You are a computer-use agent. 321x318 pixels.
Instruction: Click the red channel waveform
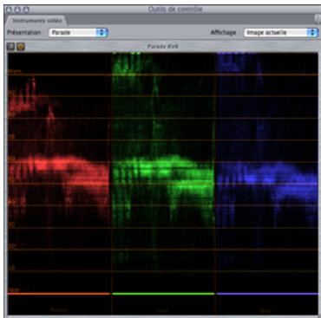pyautogui.click(x=59, y=173)
